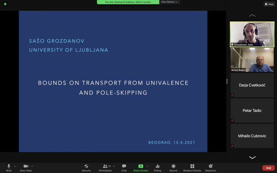Click the red End meeting button
The width and height of the screenshot is (277, 173).
point(268,168)
